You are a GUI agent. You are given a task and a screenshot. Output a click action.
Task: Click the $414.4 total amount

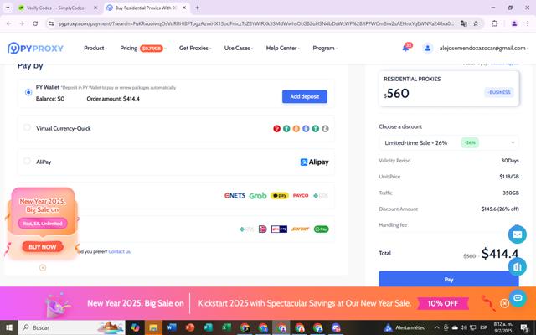click(x=500, y=253)
